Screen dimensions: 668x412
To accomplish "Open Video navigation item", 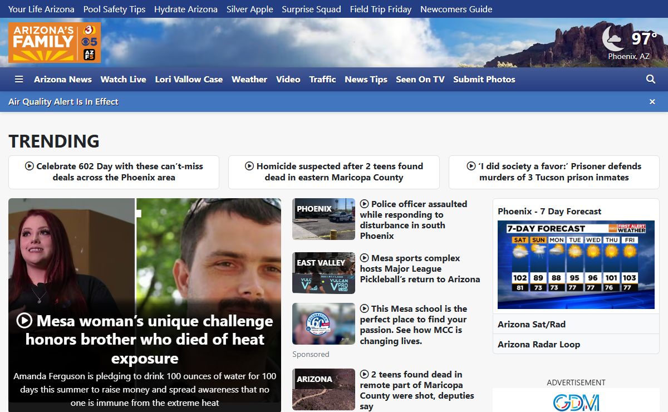I will [288, 80].
